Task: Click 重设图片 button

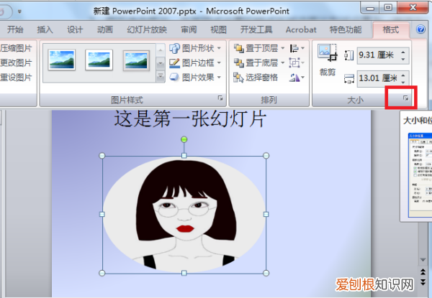Action: tap(16, 78)
